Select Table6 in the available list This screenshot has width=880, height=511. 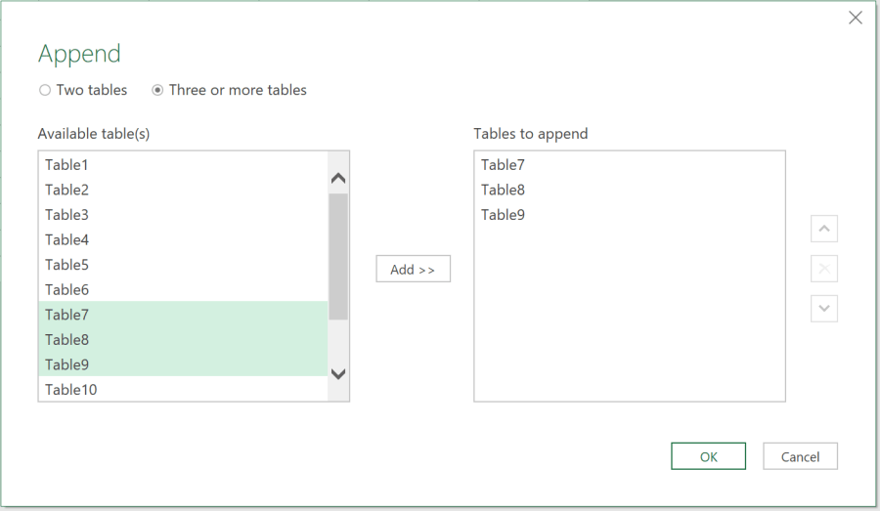coord(67,289)
